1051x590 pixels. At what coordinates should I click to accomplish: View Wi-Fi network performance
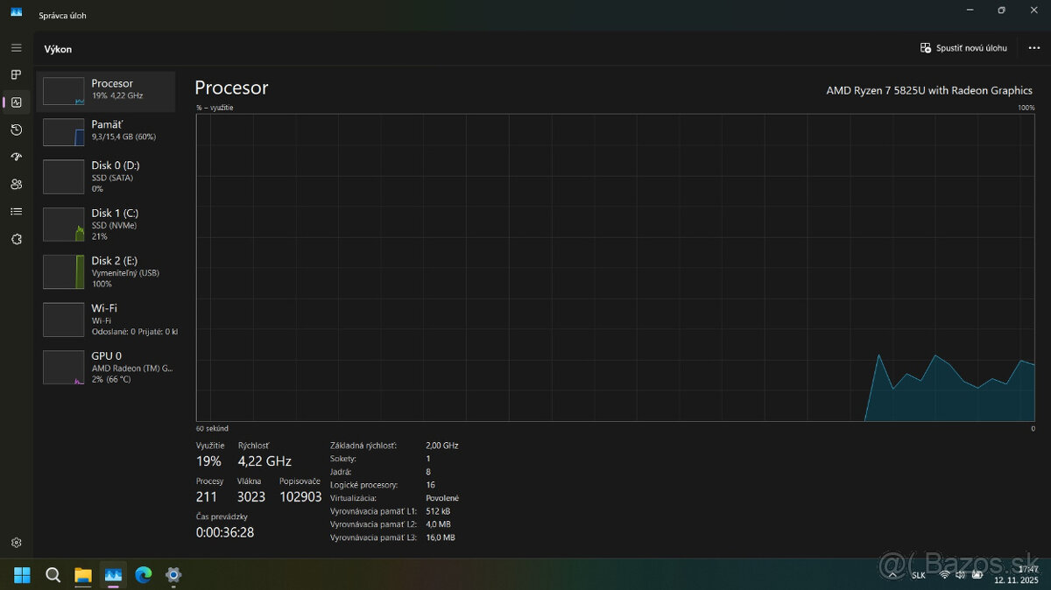(x=107, y=320)
